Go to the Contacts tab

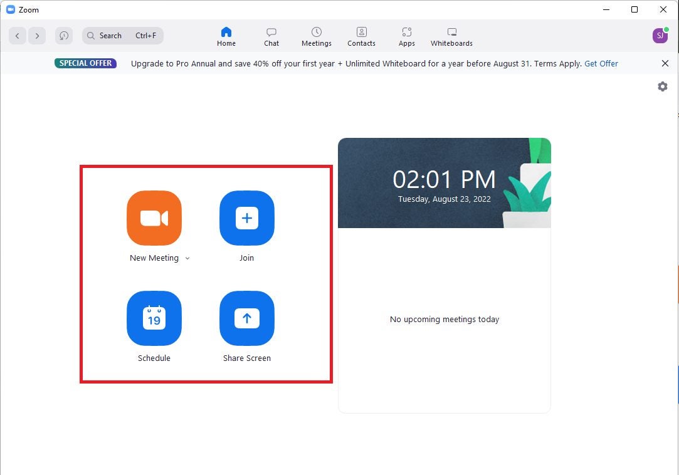click(x=362, y=37)
